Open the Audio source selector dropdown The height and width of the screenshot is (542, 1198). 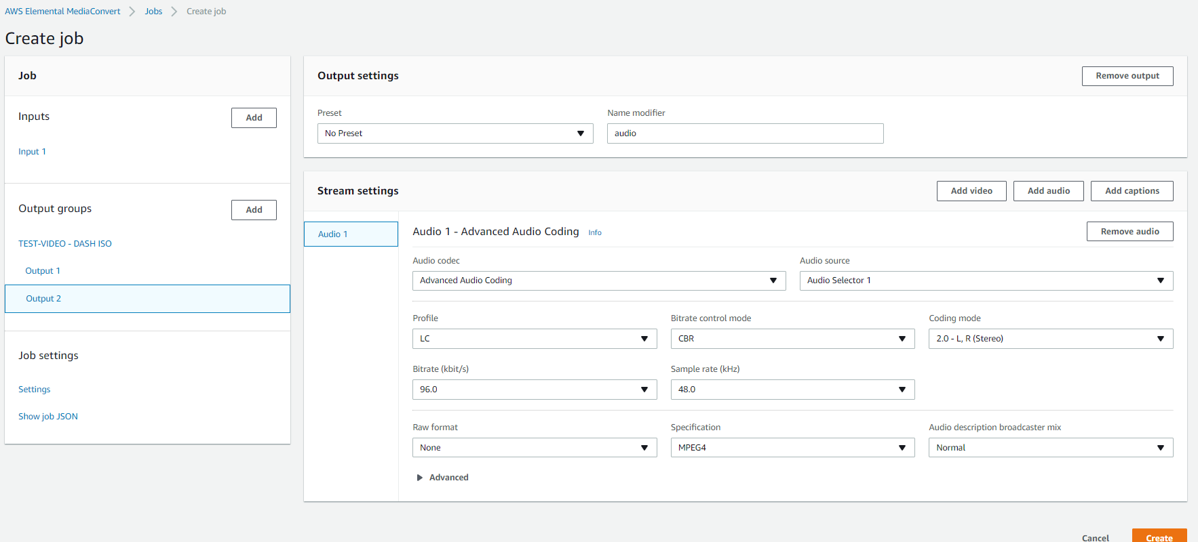986,280
